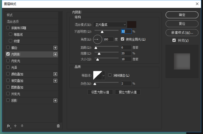
Task: Toggle the 预览 checkbox
Action: tap(174, 40)
